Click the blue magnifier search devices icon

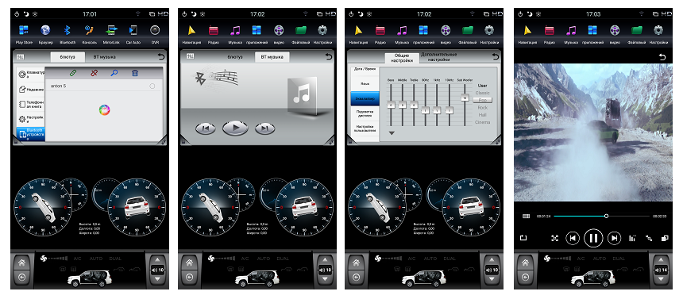[x=114, y=73]
